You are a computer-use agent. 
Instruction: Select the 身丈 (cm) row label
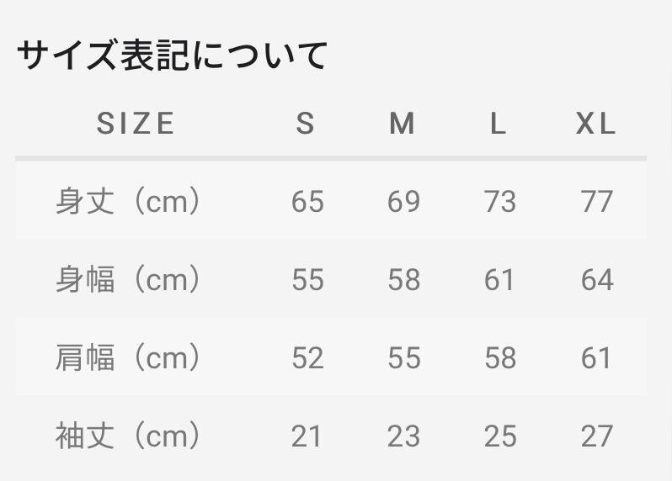click(x=129, y=202)
